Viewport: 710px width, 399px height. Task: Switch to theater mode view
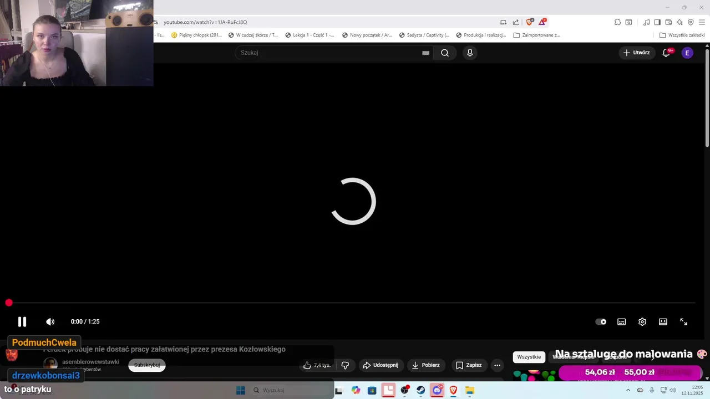pyautogui.click(x=663, y=322)
